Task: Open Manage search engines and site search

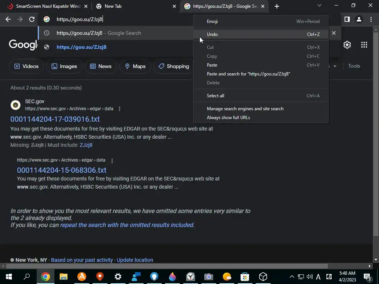Action: pos(261,109)
